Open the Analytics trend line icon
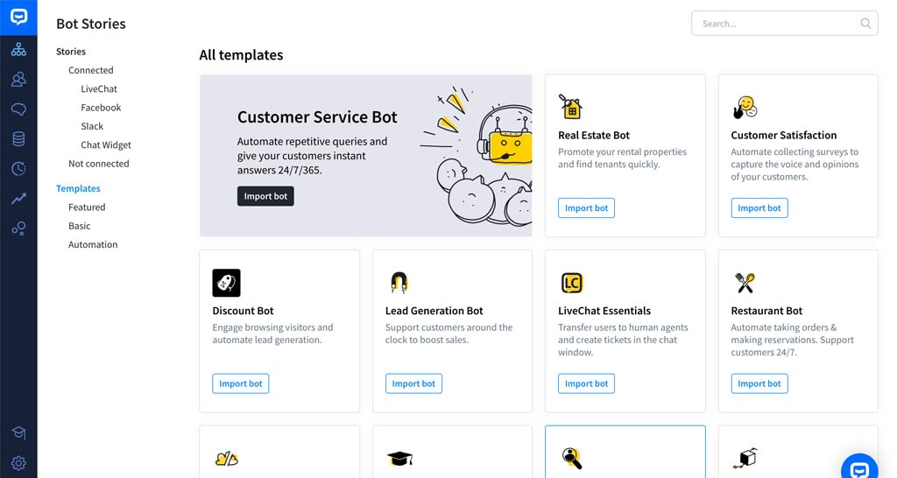 (18, 199)
